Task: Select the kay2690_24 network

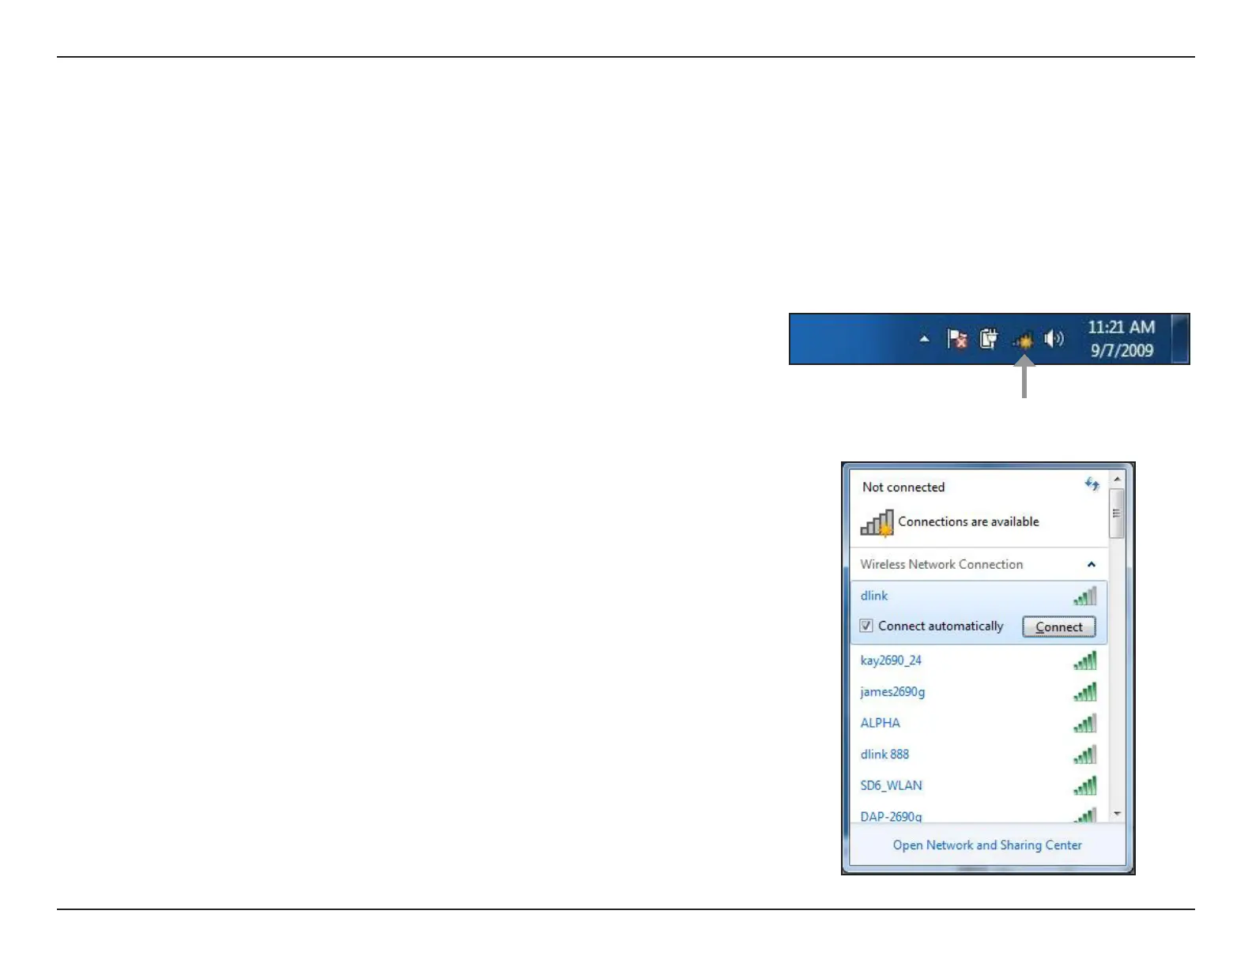Action: 979,660
